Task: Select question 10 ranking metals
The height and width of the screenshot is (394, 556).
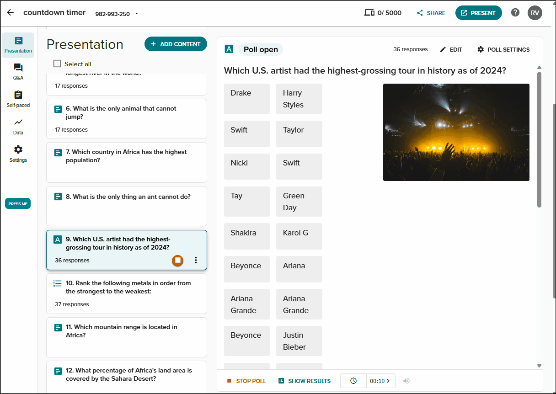Action: 127,293
